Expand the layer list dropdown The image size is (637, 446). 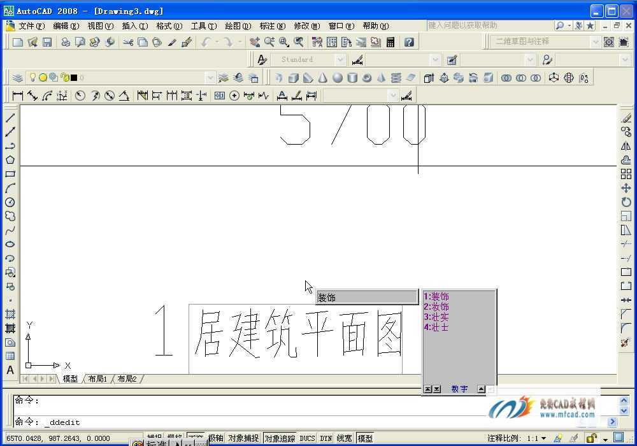[x=210, y=78]
